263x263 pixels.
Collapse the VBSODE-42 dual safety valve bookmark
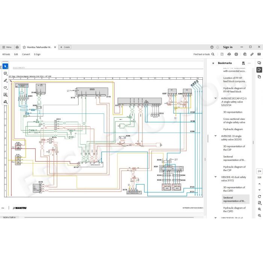coord(216,177)
